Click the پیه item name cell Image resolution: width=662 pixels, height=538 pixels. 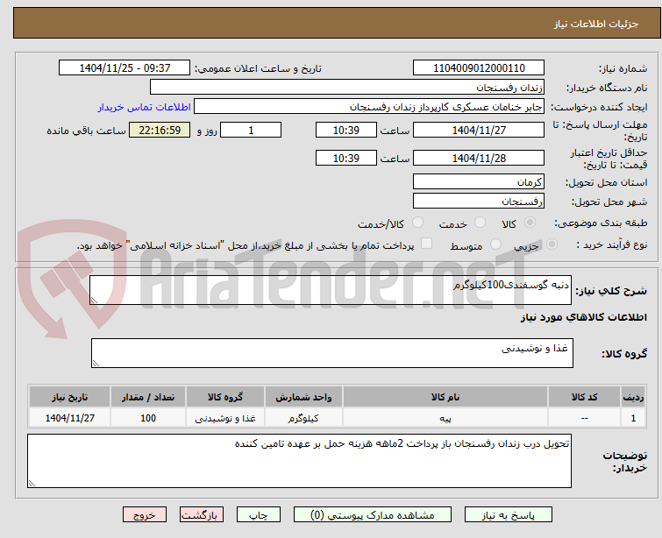pos(445,418)
